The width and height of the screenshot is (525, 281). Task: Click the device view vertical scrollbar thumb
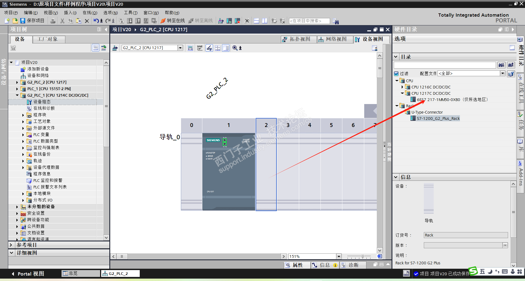coord(380,68)
